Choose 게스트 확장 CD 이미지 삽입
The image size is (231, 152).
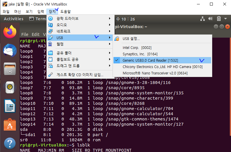pos(81,75)
